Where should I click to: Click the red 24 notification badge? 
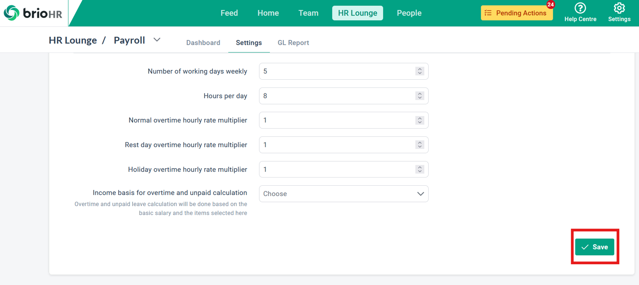550,5
